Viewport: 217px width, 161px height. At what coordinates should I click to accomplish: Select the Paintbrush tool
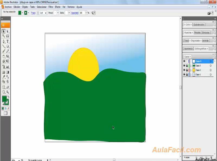[4, 51]
